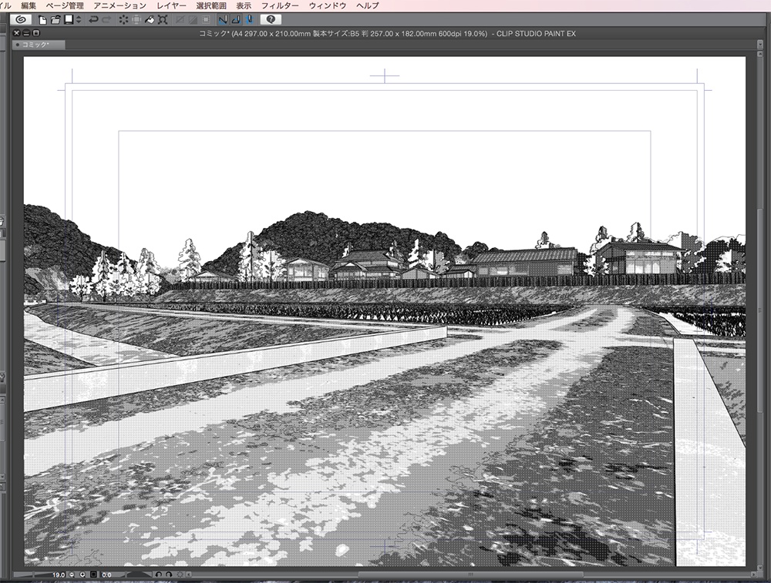The image size is (771, 583).
Task: Open the レイヤー menu
Action: pos(171,5)
